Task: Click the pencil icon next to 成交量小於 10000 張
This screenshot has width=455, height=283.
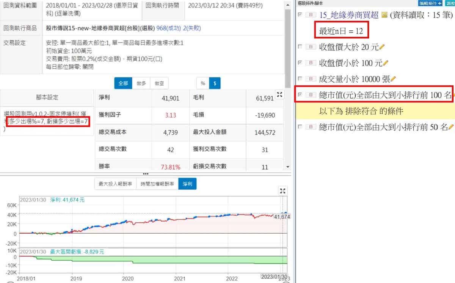Action: (393, 79)
